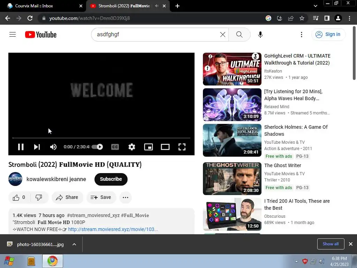Screen dimensions: 357x268
Task: Open Chrome profile avatar
Action: 338,18
